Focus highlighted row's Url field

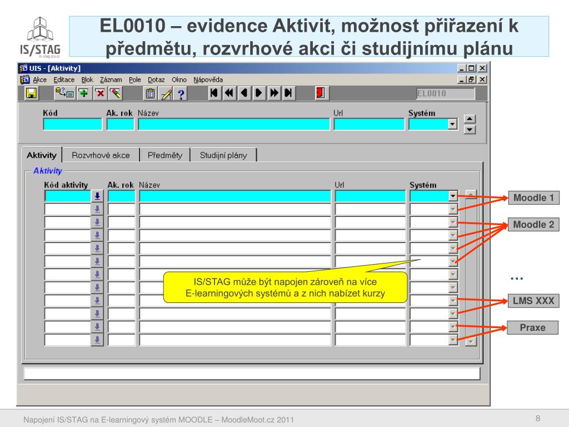tap(370, 196)
